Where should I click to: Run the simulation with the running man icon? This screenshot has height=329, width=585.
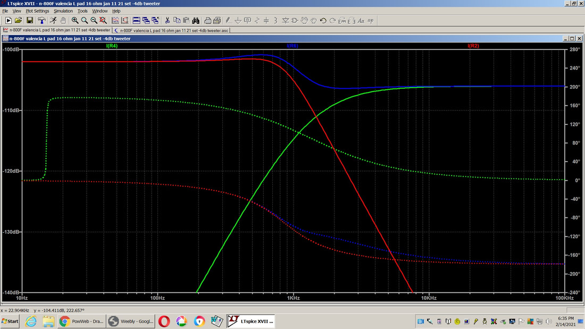tap(53, 21)
